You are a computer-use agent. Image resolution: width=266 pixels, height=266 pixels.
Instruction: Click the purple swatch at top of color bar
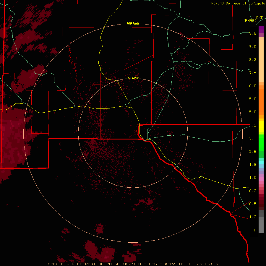[261, 30]
